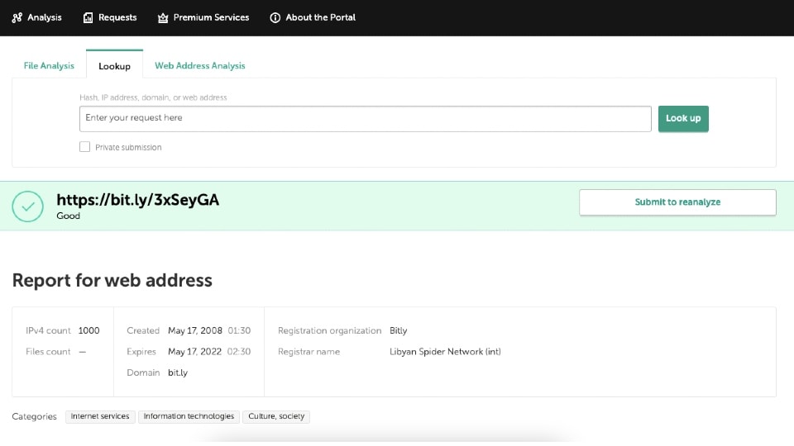Focus the 'Enter your request here' field
This screenshot has width=794, height=446.
[x=365, y=119]
